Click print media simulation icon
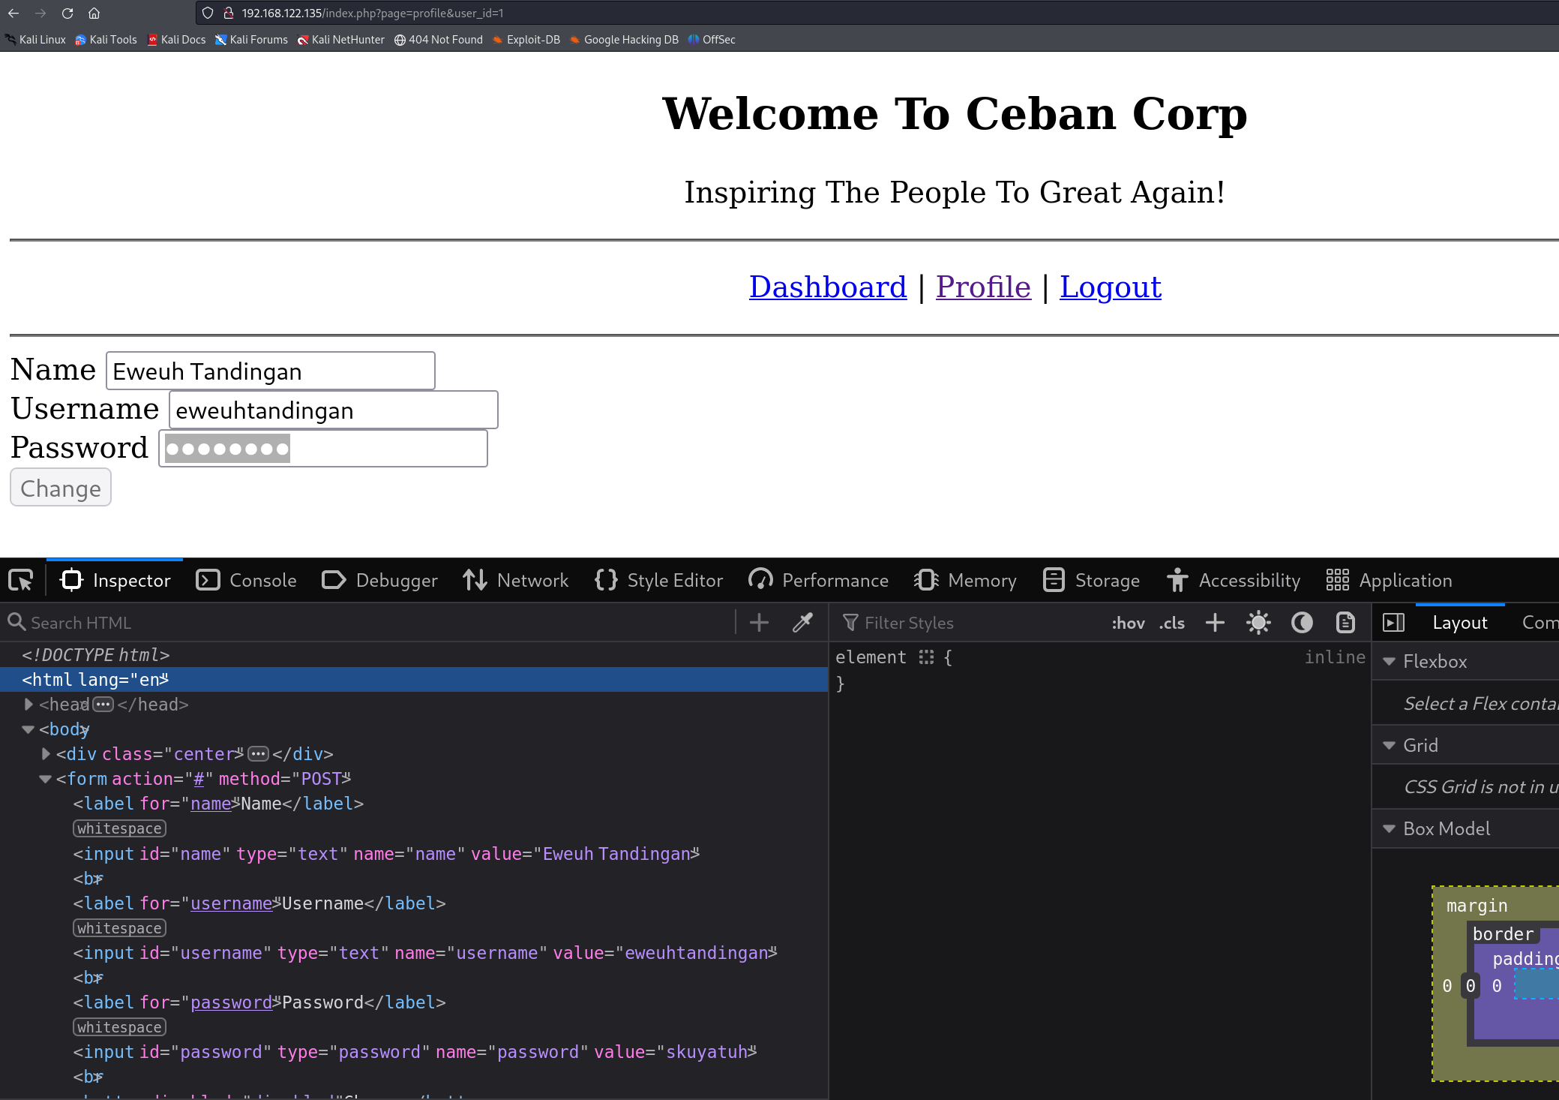Image resolution: width=1559 pixels, height=1100 pixels. (x=1345, y=623)
